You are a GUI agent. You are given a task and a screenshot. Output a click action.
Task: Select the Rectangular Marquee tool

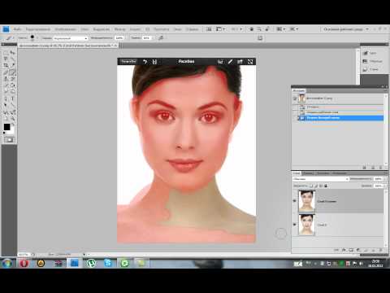6,53
